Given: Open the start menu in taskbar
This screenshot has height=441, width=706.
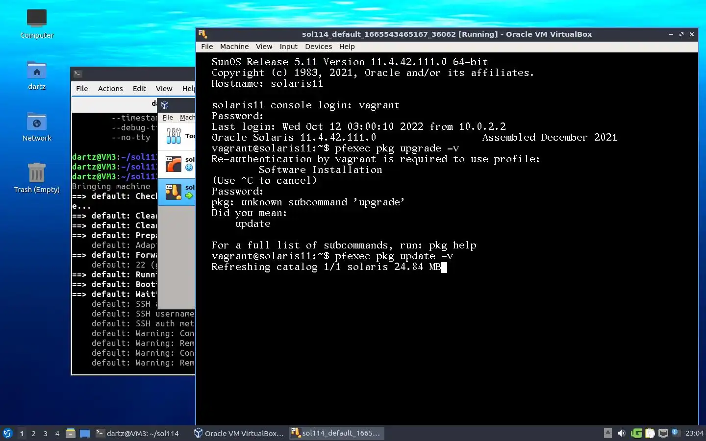Looking at the screenshot, I should click(x=7, y=433).
